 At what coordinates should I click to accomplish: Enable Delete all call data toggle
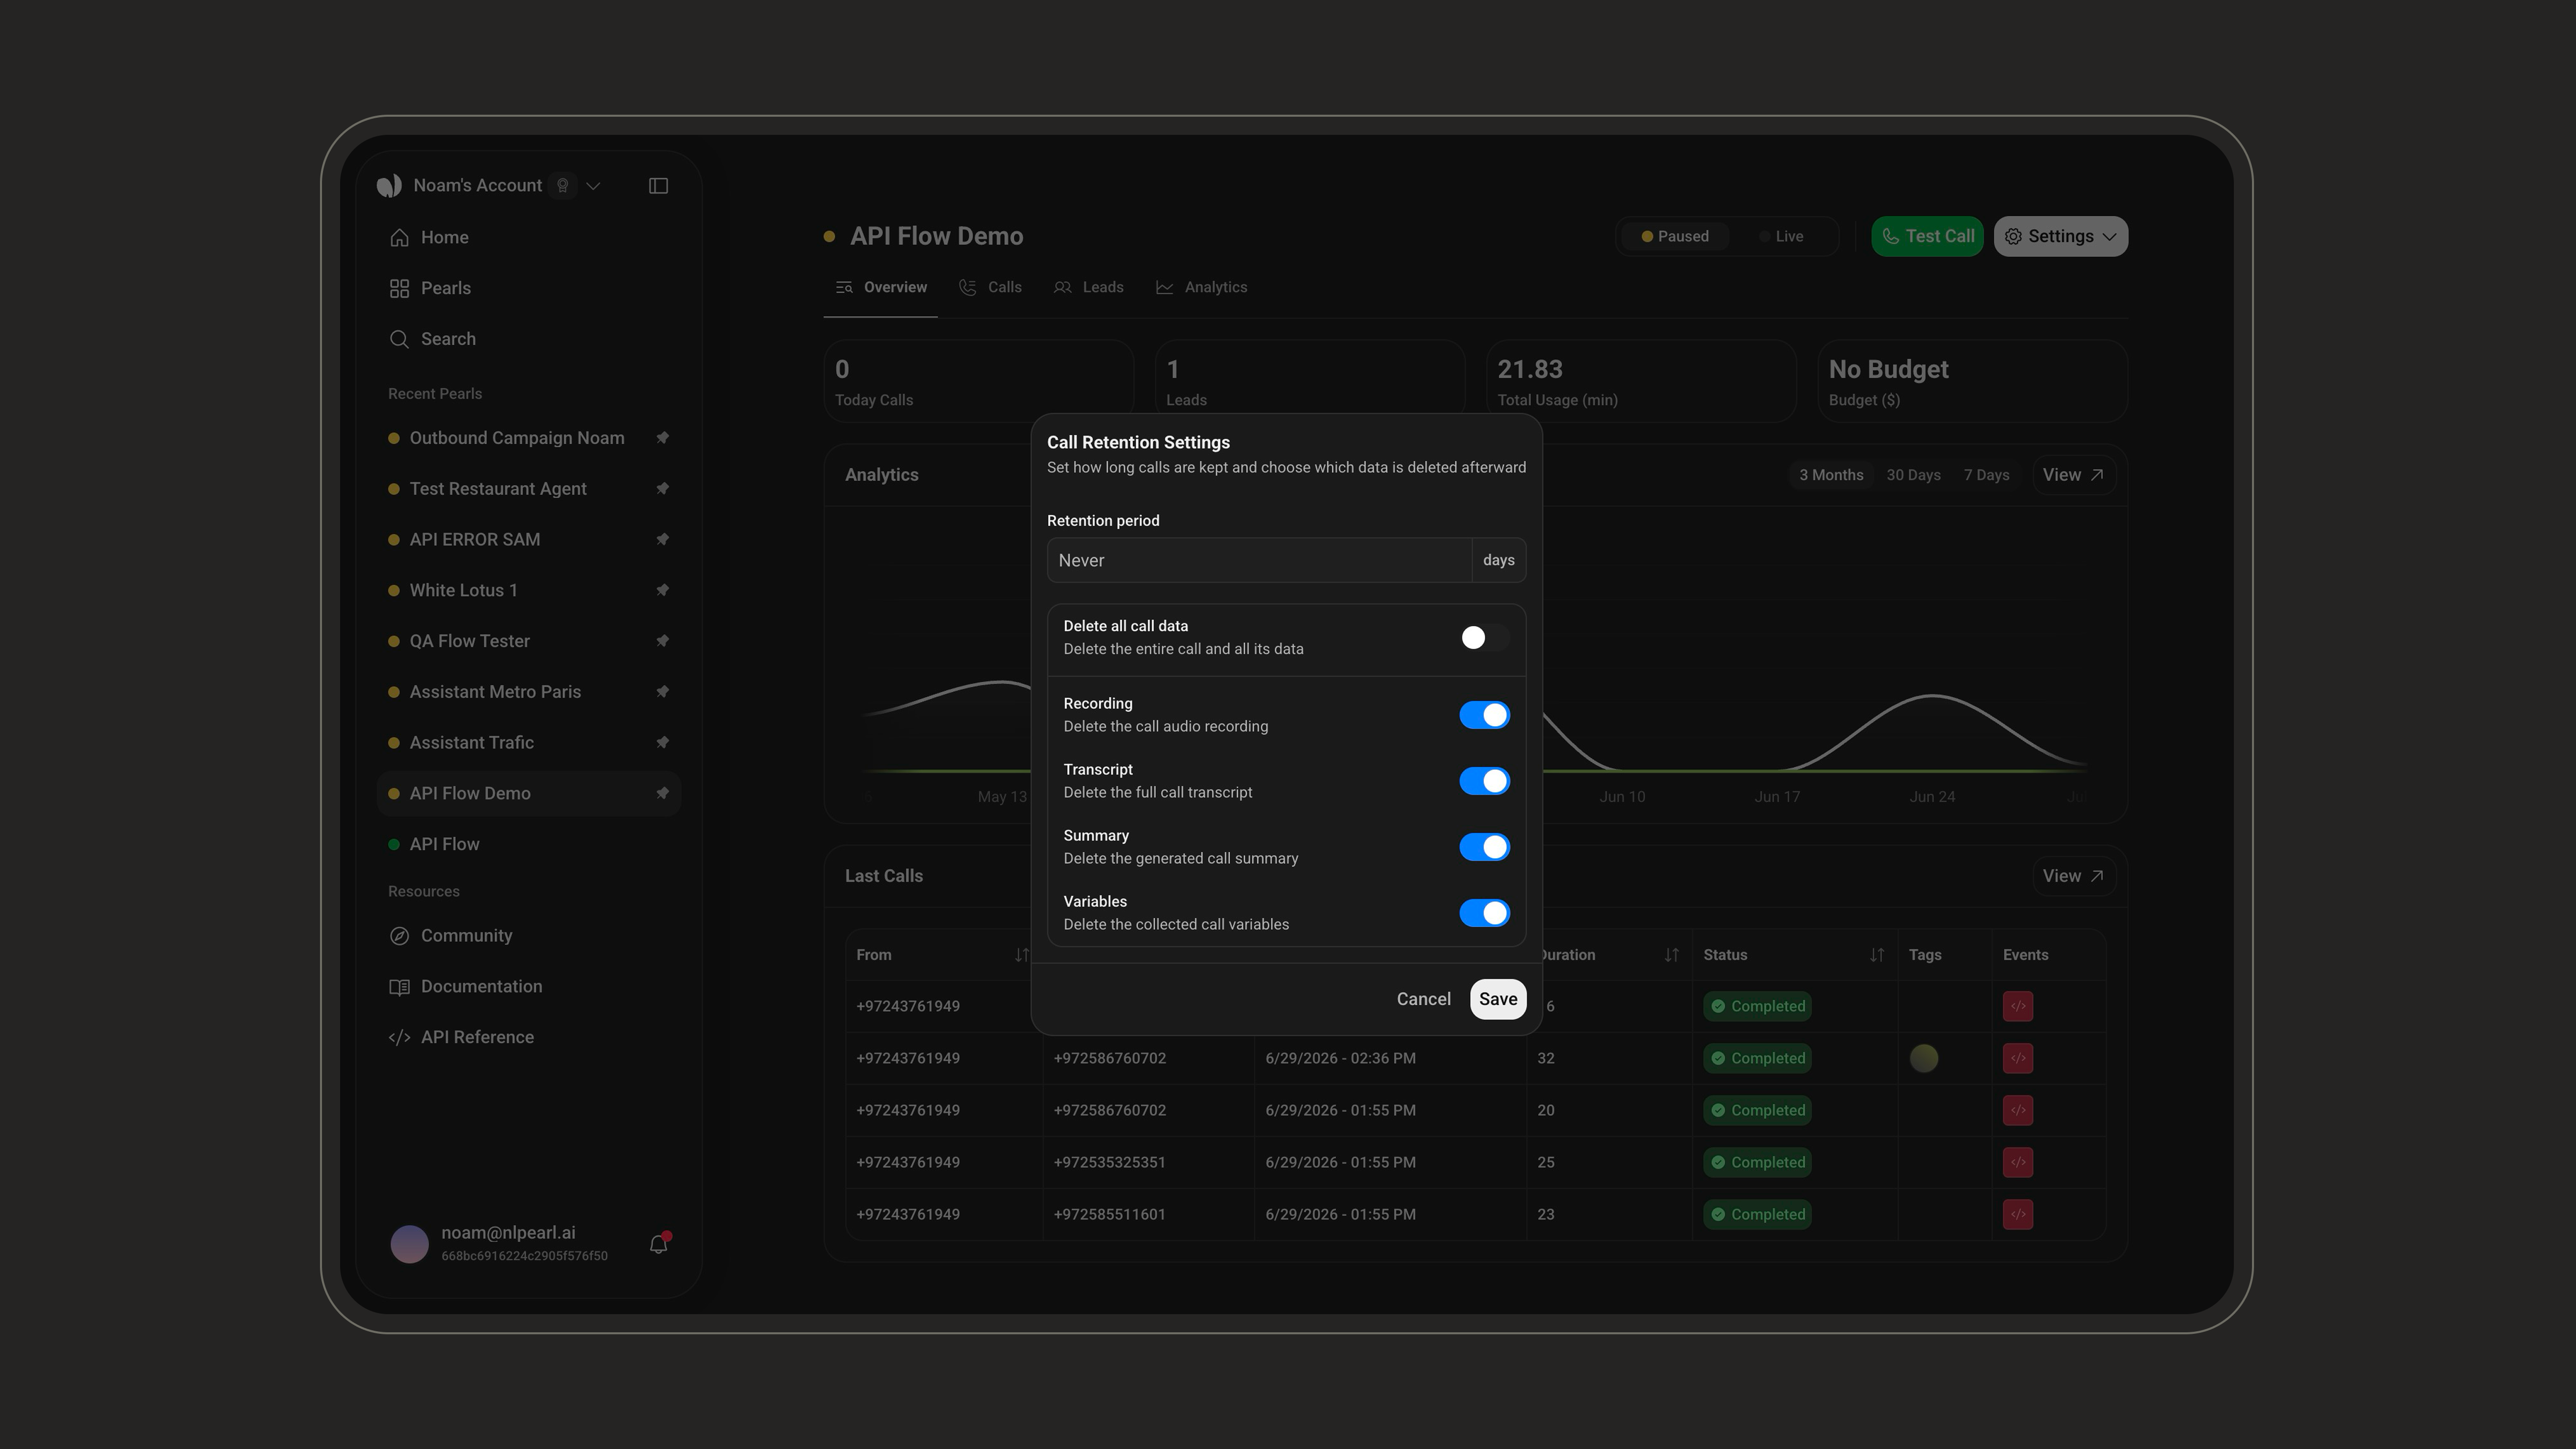tap(1484, 638)
